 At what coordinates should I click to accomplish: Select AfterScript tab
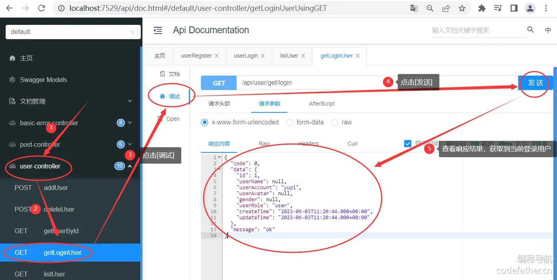point(322,104)
